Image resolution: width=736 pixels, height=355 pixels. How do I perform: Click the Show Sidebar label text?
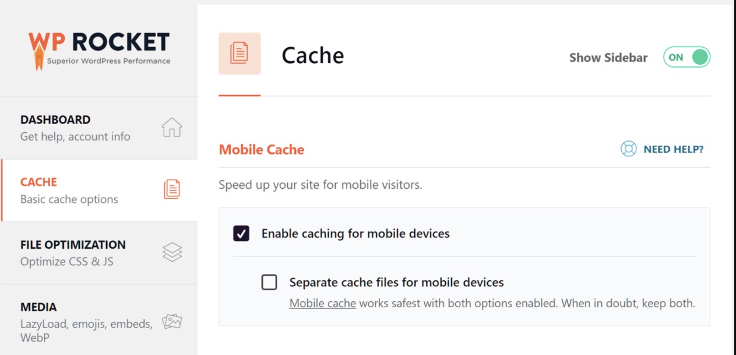pos(608,58)
